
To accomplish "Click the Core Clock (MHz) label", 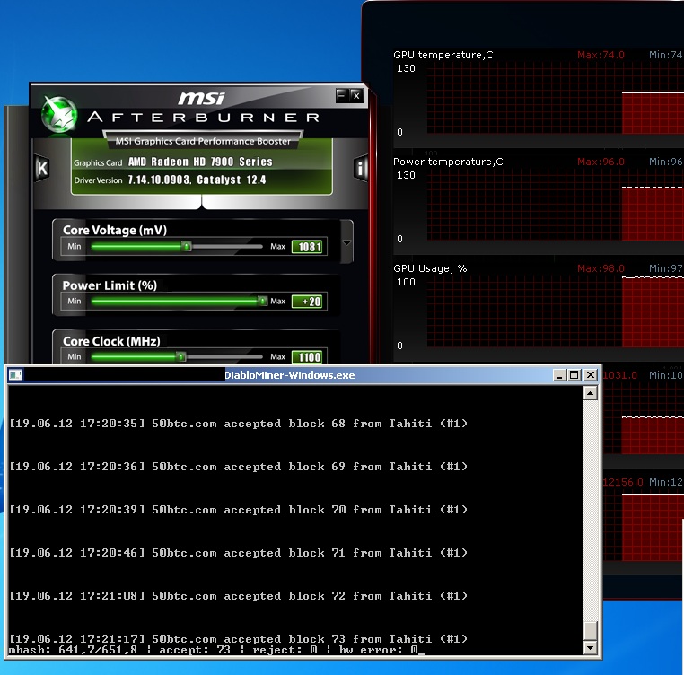I will click(111, 341).
